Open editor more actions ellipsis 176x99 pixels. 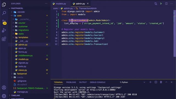pyautogui.click(x=172, y=4)
